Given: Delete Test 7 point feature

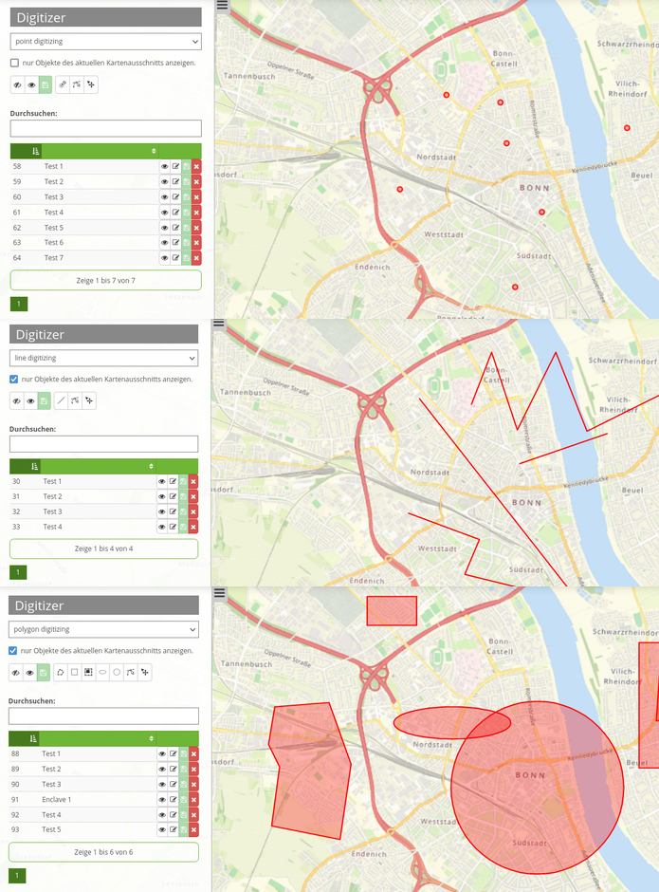Looking at the screenshot, I should click(x=196, y=258).
